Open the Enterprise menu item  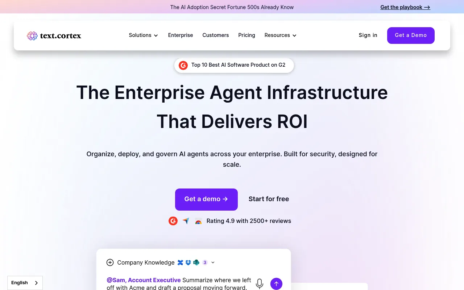pos(181,35)
